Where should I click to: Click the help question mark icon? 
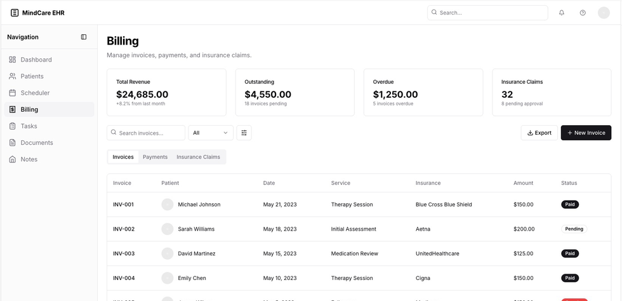pos(583,13)
